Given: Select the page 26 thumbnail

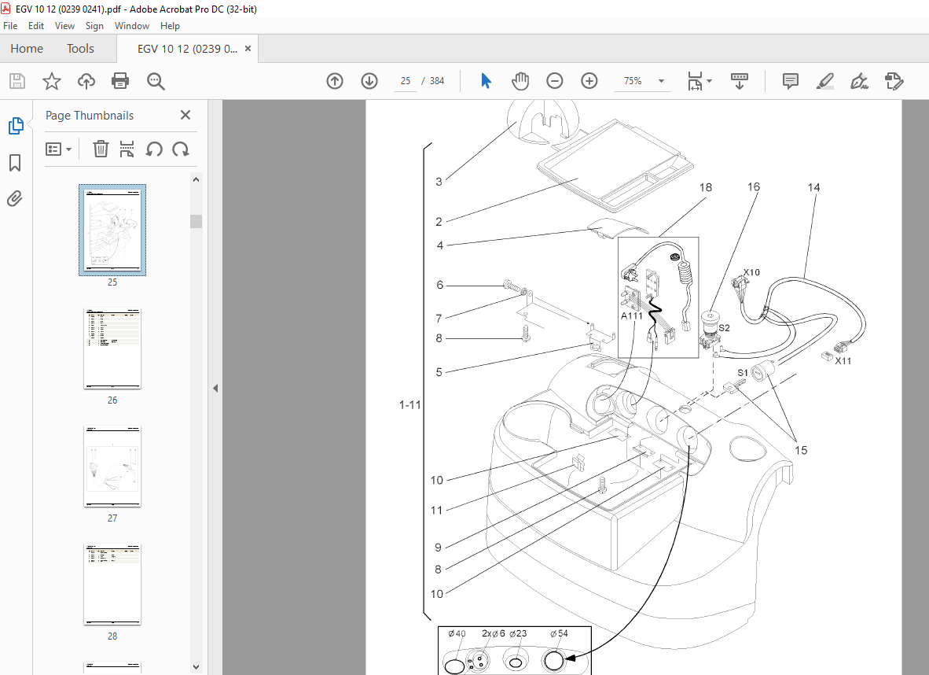Looking at the screenshot, I should pyautogui.click(x=112, y=349).
